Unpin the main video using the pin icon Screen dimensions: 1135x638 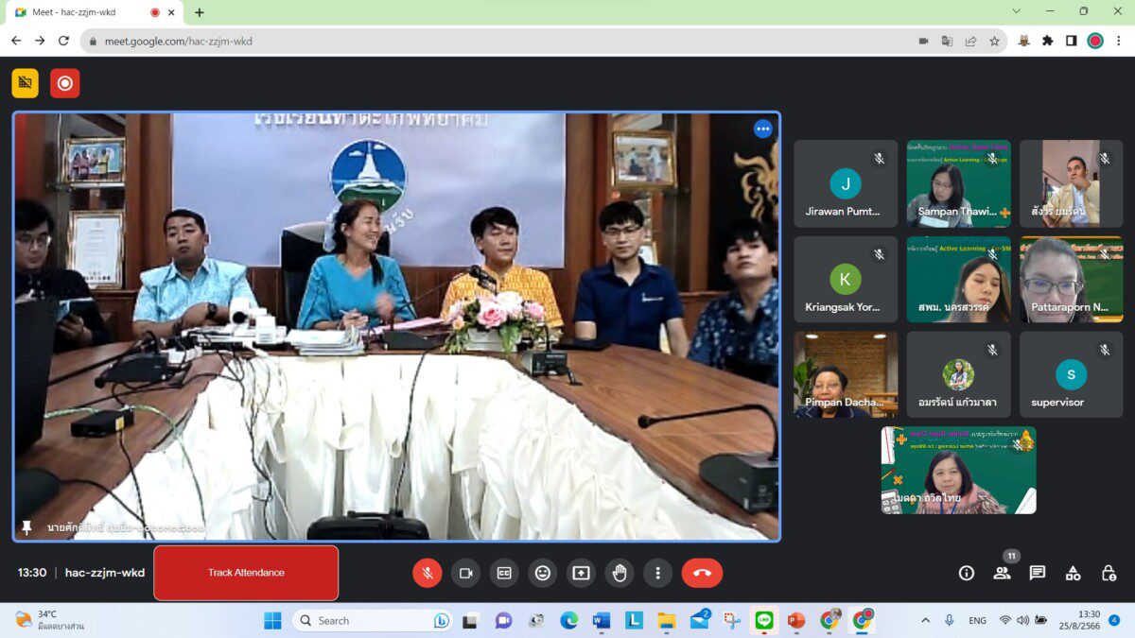coord(26,527)
